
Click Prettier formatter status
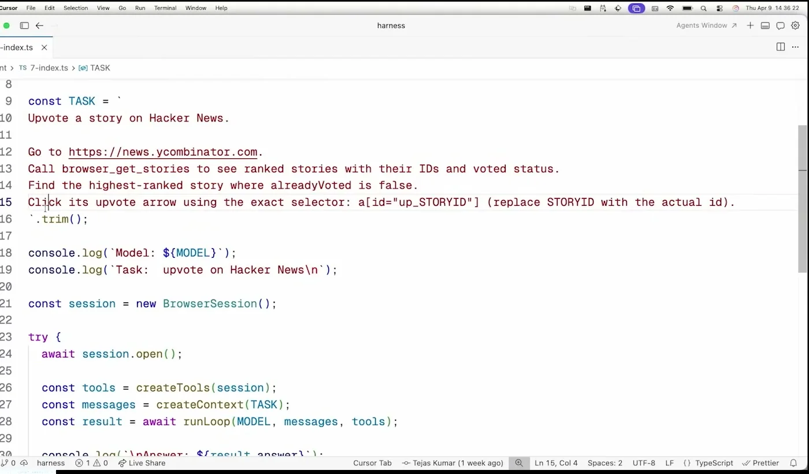pyautogui.click(x=760, y=463)
